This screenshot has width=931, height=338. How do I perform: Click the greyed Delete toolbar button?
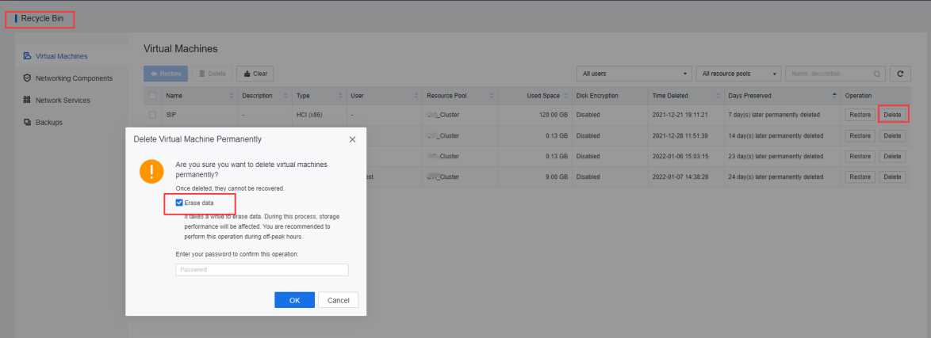pyautogui.click(x=212, y=74)
